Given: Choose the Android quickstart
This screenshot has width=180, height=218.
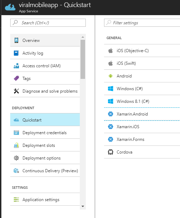Looking at the screenshot, I should [142, 76].
